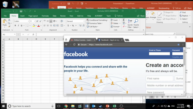Collapse the Excel ribbon with the chevron

(x=144, y=30)
